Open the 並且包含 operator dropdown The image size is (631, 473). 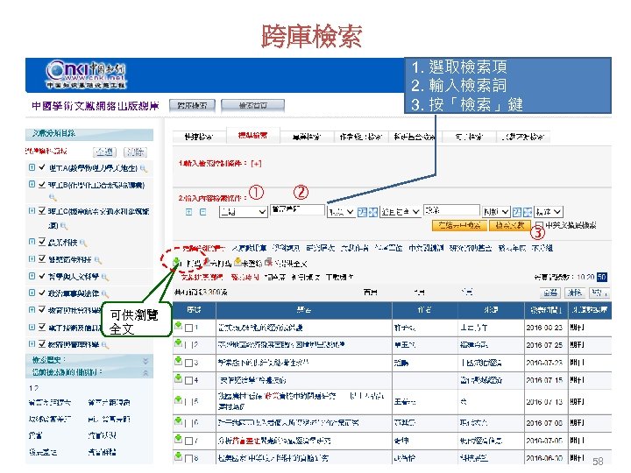point(400,212)
